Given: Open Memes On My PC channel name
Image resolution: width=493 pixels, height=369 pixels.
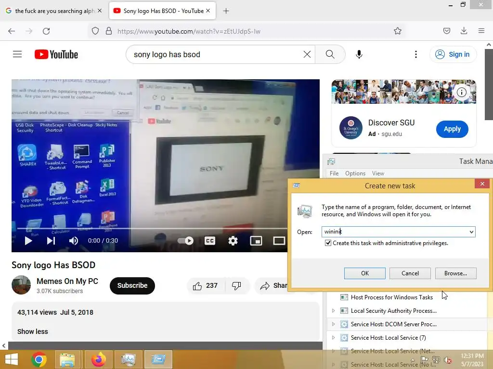Looking at the screenshot, I should (x=67, y=281).
